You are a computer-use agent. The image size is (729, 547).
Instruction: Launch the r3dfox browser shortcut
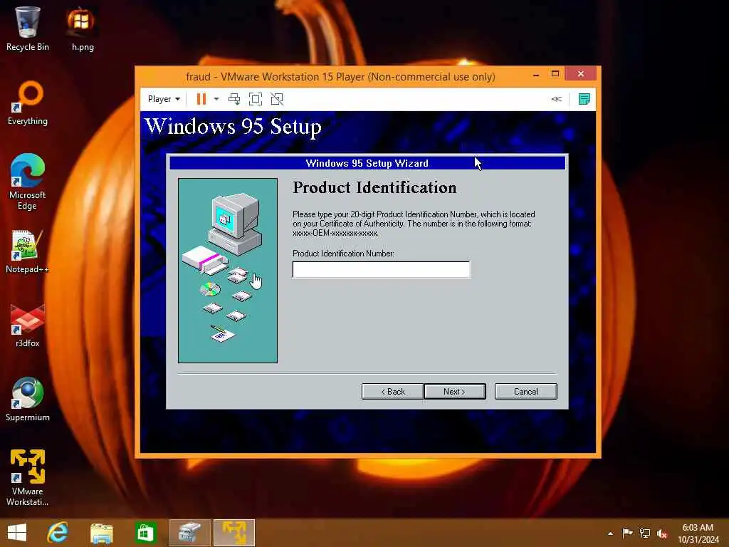(28, 325)
